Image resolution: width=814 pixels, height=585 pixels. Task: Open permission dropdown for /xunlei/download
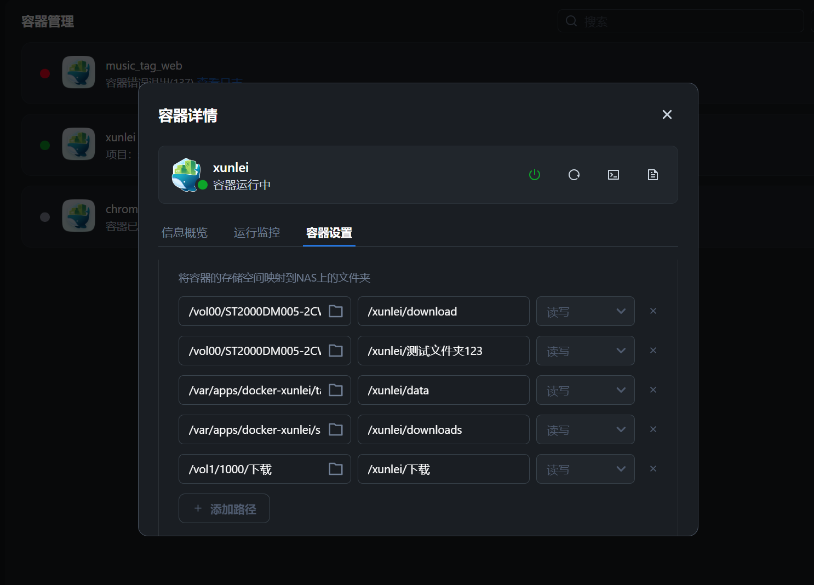(586, 311)
